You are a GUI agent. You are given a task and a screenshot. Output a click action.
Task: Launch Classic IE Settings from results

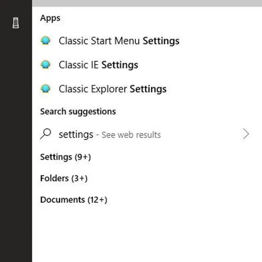[98, 65]
